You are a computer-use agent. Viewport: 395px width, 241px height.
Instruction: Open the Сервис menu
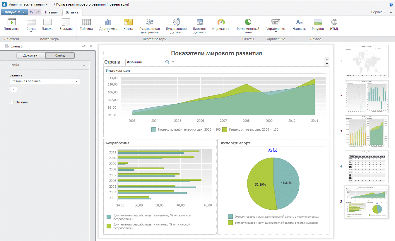(378, 12)
